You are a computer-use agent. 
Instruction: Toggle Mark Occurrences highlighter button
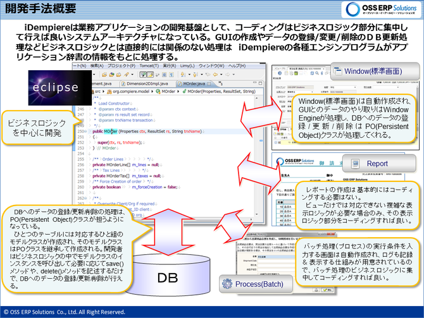(x=151, y=75)
